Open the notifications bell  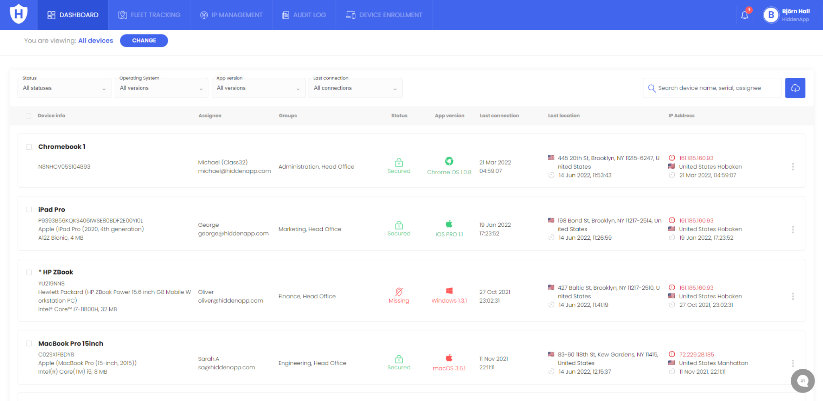745,14
